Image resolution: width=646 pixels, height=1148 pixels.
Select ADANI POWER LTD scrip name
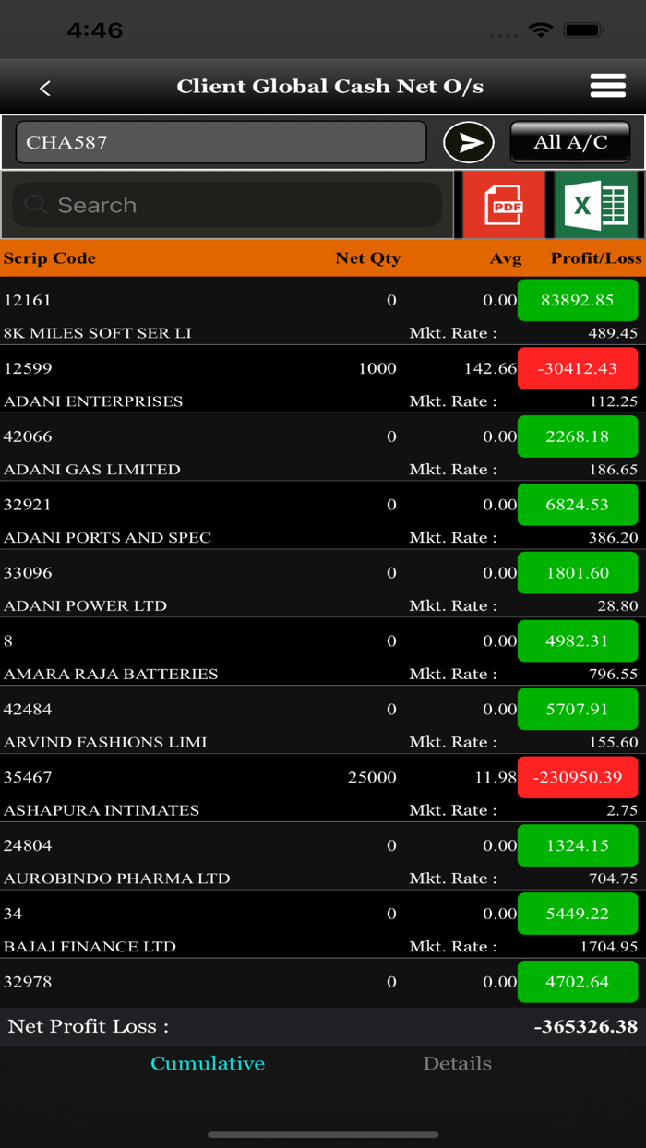pyautogui.click(x=86, y=606)
